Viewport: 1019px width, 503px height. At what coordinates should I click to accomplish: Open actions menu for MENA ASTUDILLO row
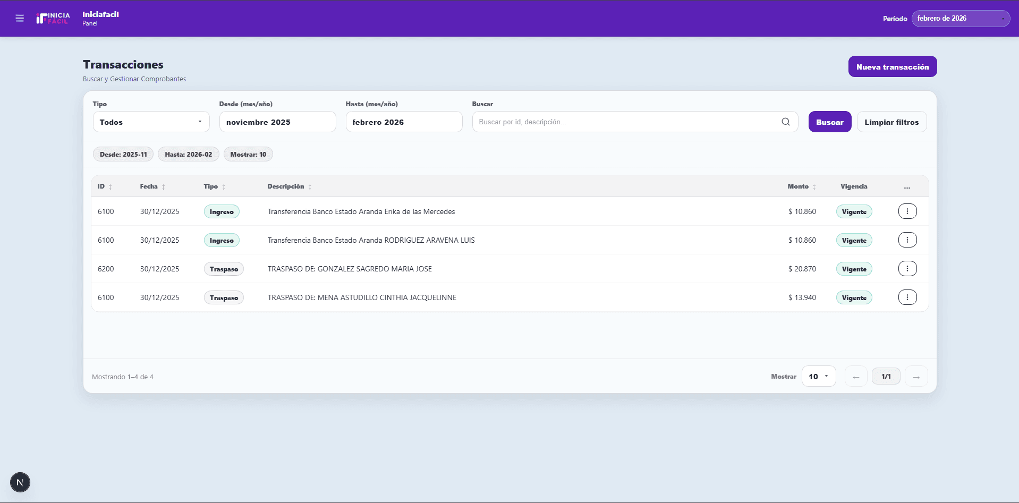[x=907, y=297]
